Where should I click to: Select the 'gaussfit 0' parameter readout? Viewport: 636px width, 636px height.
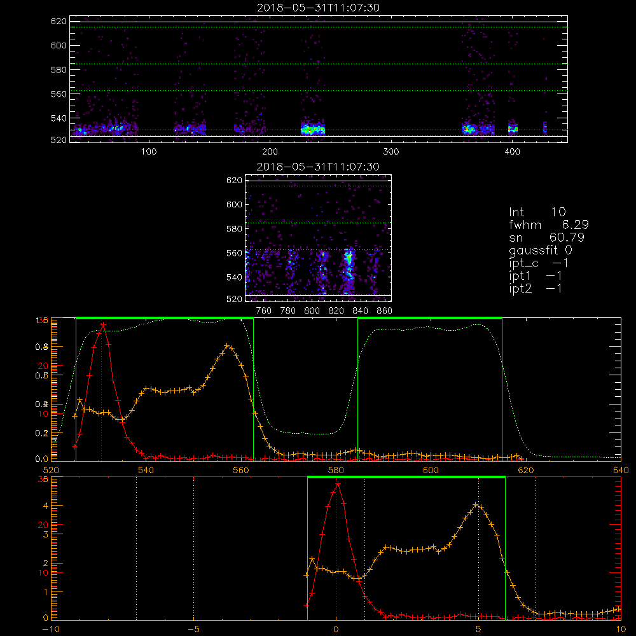540,251
